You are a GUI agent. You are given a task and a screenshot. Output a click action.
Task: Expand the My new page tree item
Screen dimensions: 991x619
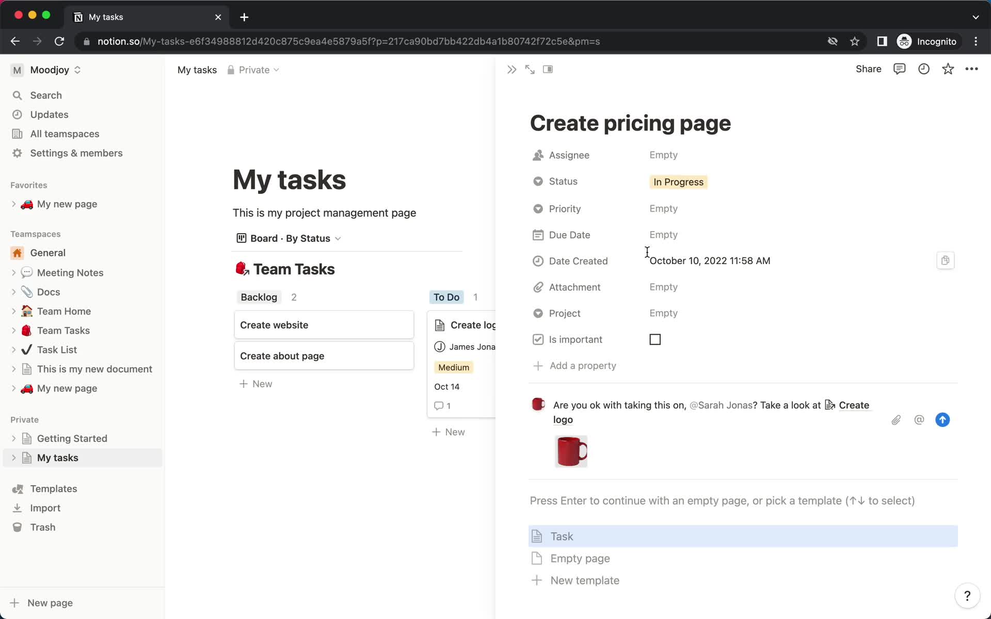(x=14, y=204)
